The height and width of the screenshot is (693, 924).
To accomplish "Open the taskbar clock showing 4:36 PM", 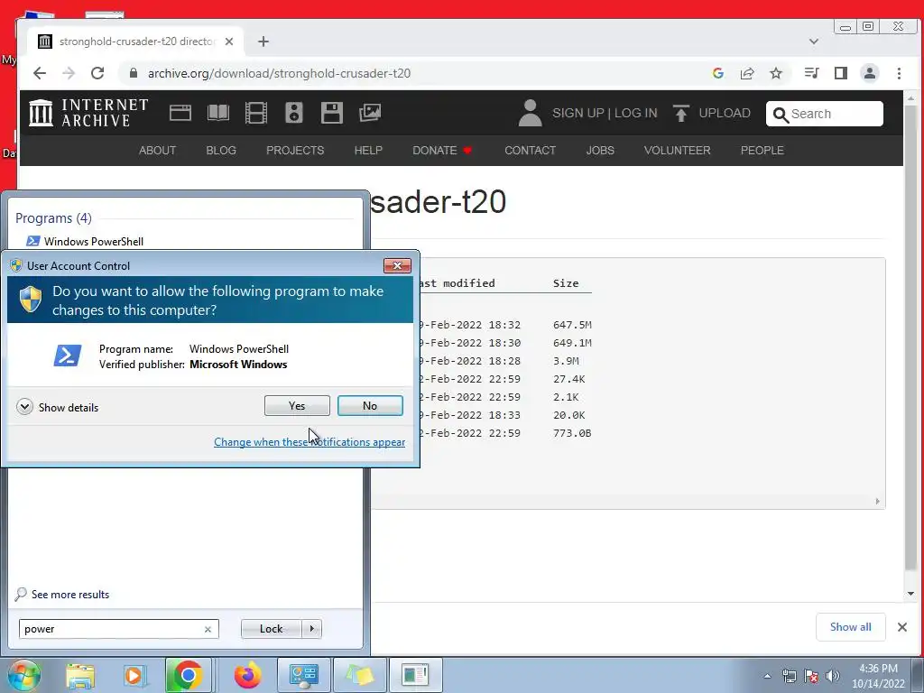I will [878, 676].
